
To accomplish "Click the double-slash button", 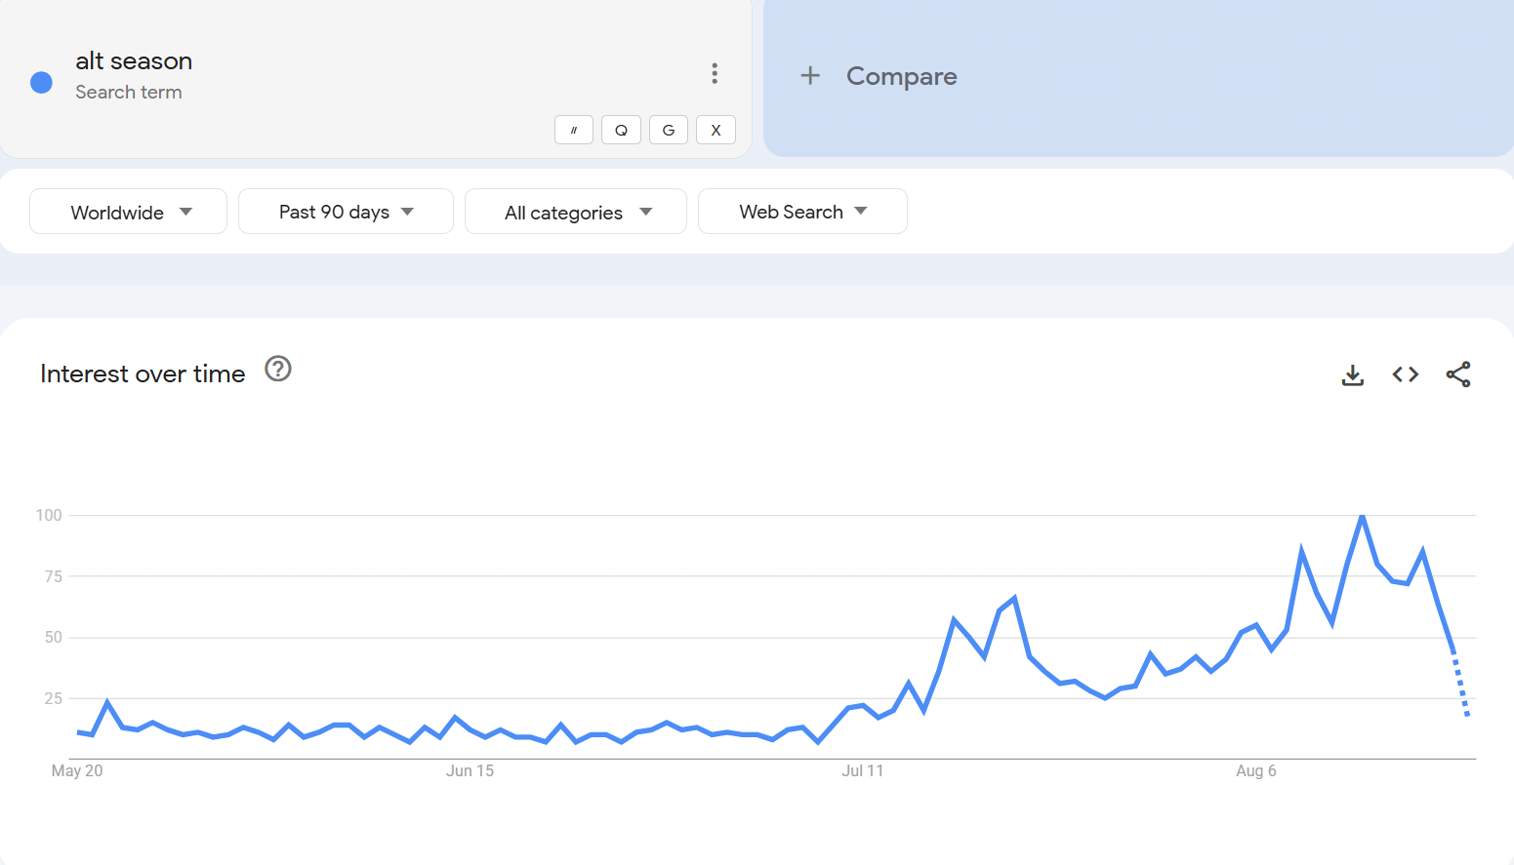I will [x=574, y=130].
